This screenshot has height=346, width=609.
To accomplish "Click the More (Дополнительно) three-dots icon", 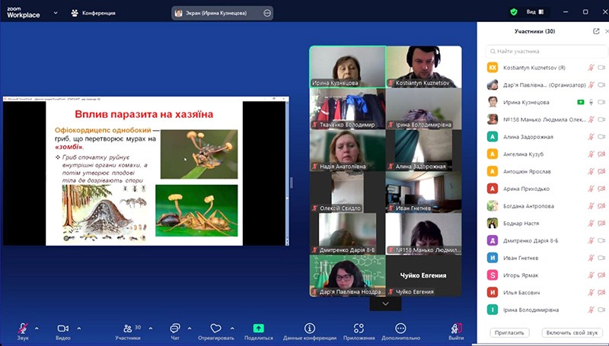I will 401,328.
